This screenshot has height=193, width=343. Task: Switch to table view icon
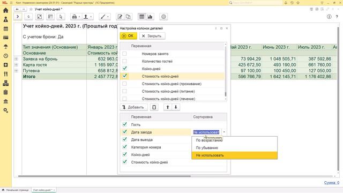(141, 17)
